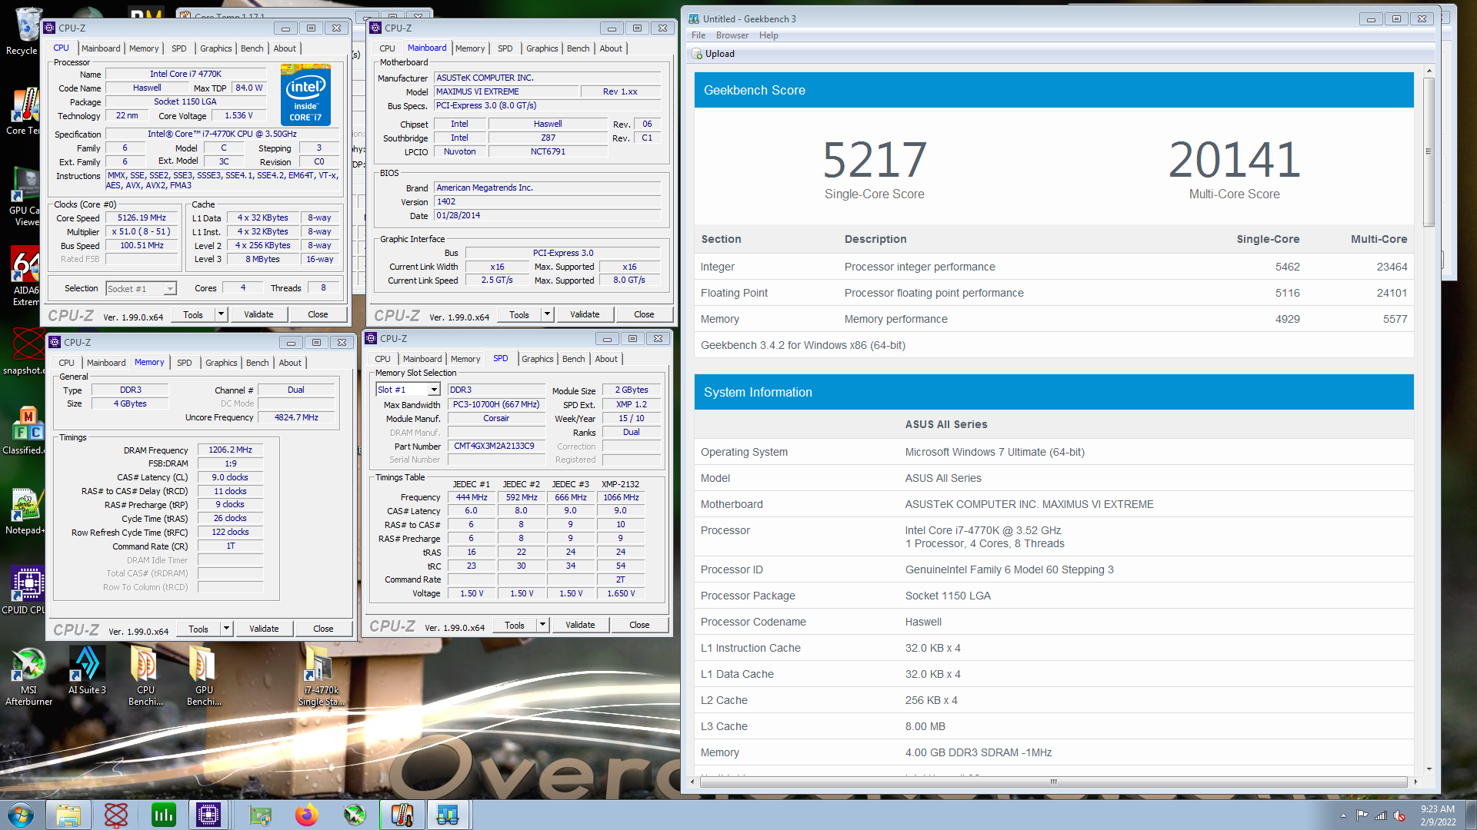This screenshot has width=1477, height=830.
Task: Click Close in the Memory tab window
Action: point(323,629)
